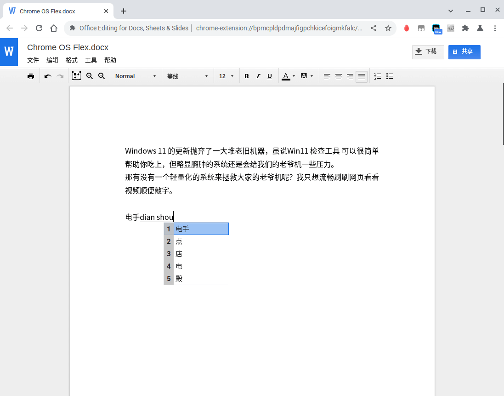The width and height of the screenshot is (504, 396).
Task: Open the browser Extensions puzzle icon
Action: point(465,28)
